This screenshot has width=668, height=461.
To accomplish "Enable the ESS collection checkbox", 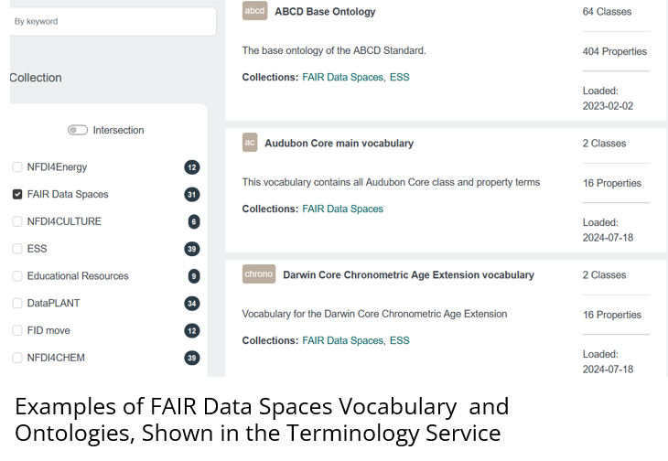I will coord(17,249).
